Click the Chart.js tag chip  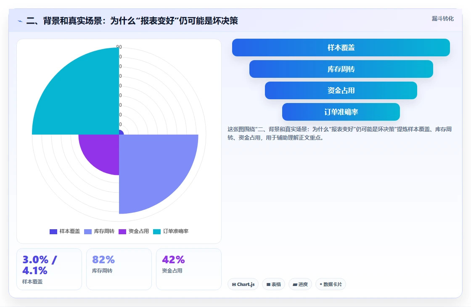point(243,284)
